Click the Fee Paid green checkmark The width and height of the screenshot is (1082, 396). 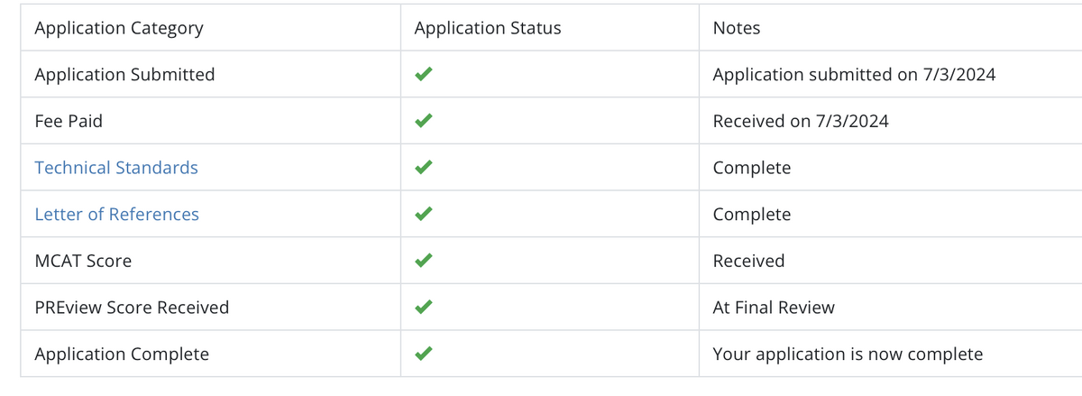423,121
